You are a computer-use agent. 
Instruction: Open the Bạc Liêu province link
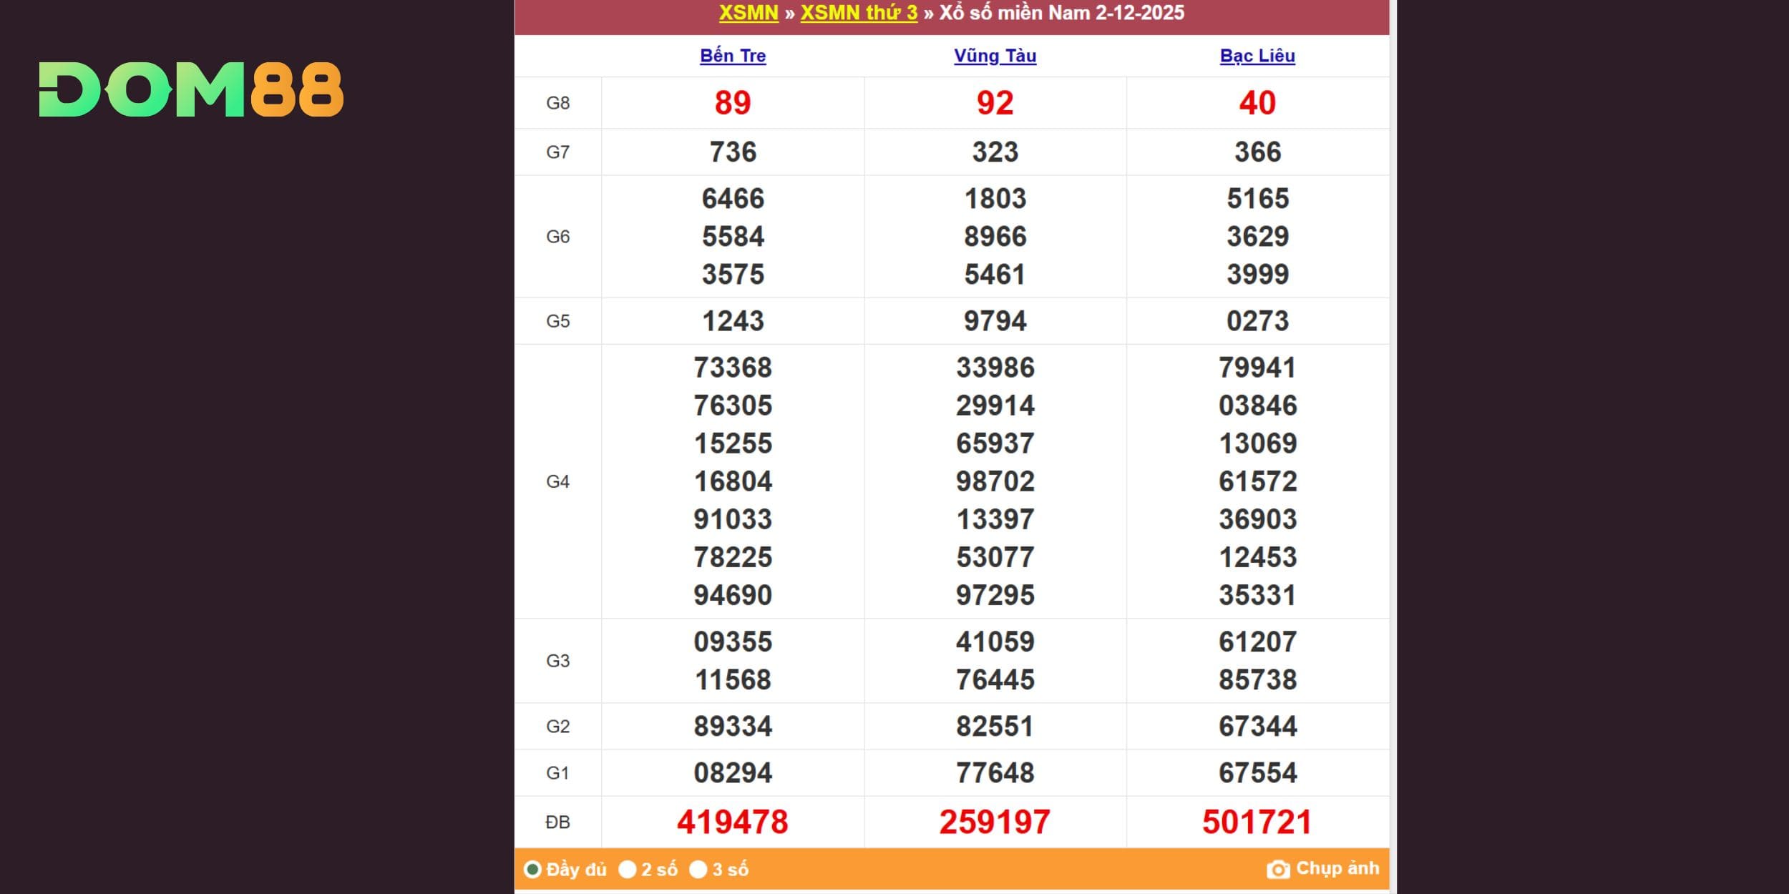pyautogui.click(x=1257, y=56)
